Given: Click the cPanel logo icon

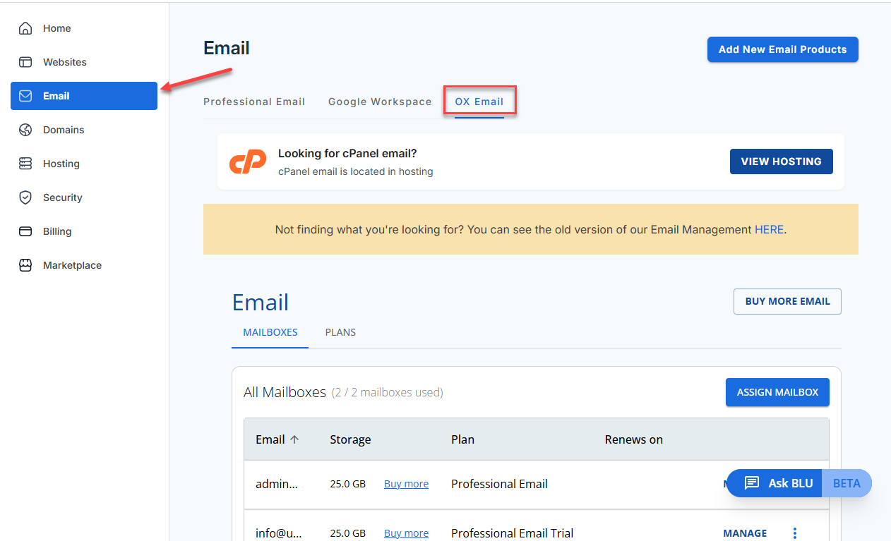Looking at the screenshot, I should (x=247, y=162).
